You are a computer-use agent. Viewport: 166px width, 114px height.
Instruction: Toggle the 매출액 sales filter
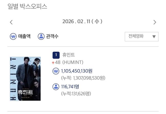point(20,36)
